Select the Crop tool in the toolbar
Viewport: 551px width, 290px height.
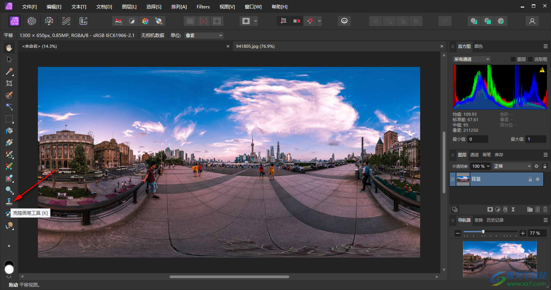click(x=9, y=83)
